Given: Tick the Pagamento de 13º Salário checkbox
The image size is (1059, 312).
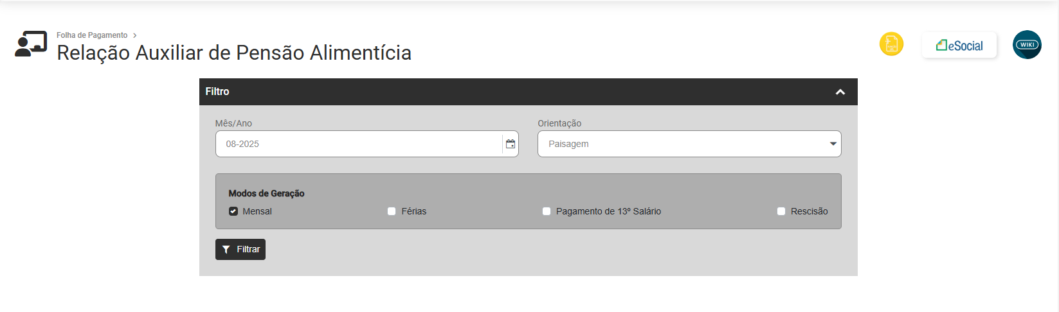Looking at the screenshot, I should click(547, 211).
